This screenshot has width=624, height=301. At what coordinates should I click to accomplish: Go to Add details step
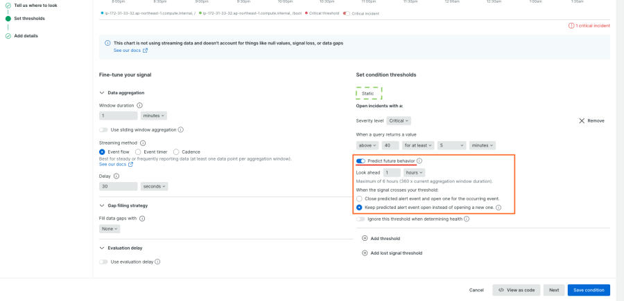[26, 36]
